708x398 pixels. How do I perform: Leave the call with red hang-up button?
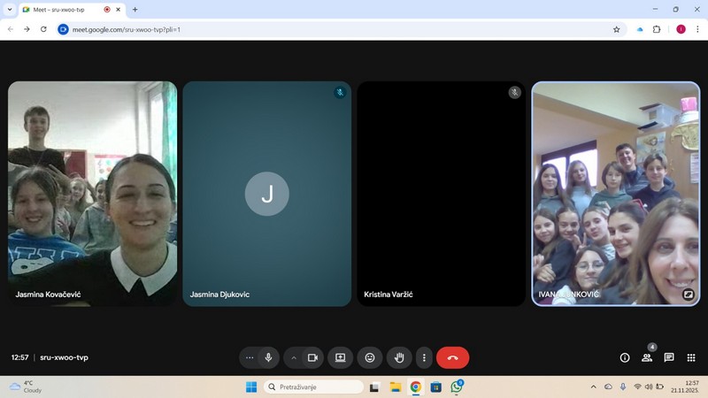tap(452, 357)
